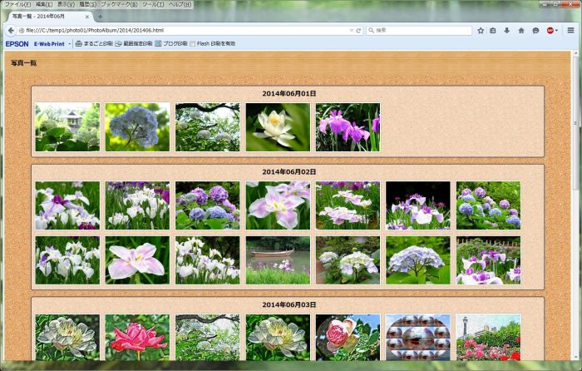Click in the 検索 search field

pos(420,30)
